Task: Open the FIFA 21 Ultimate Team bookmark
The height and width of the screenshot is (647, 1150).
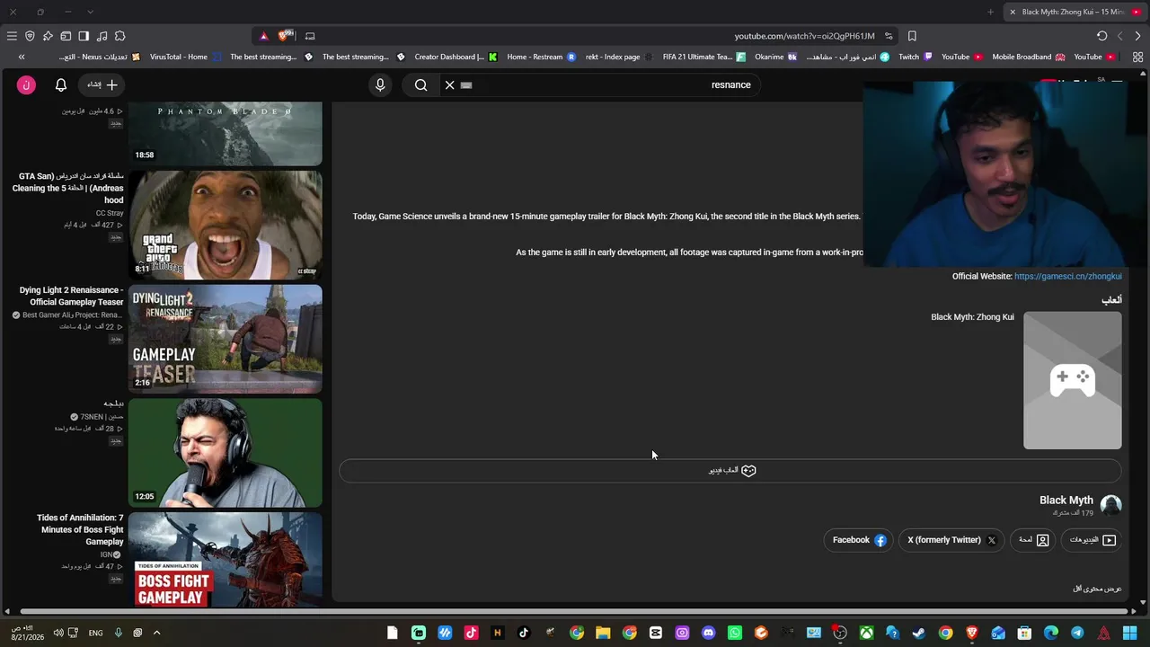Action: [x=704, y=57]
